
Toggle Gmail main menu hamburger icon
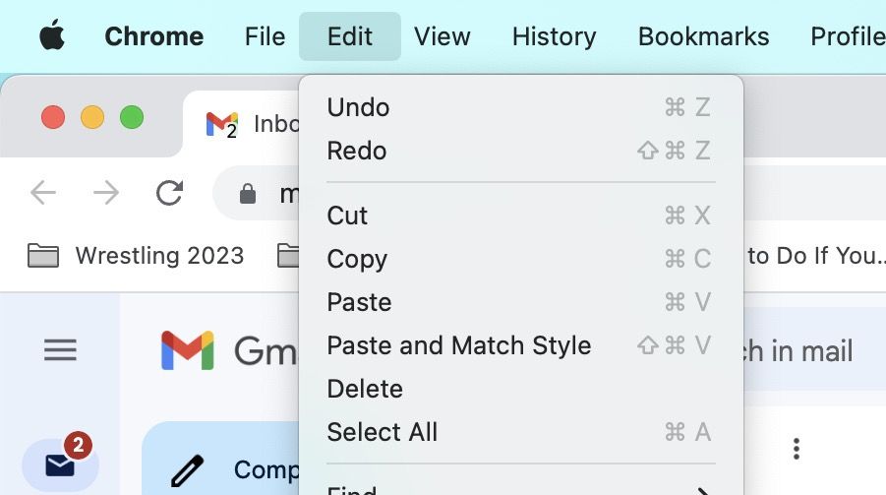click(x=60, y=350)
